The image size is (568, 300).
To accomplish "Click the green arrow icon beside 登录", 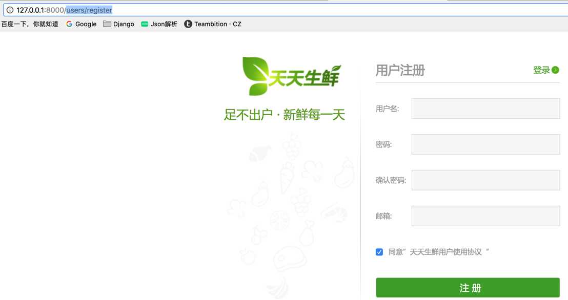I will (x=556, y=70).
